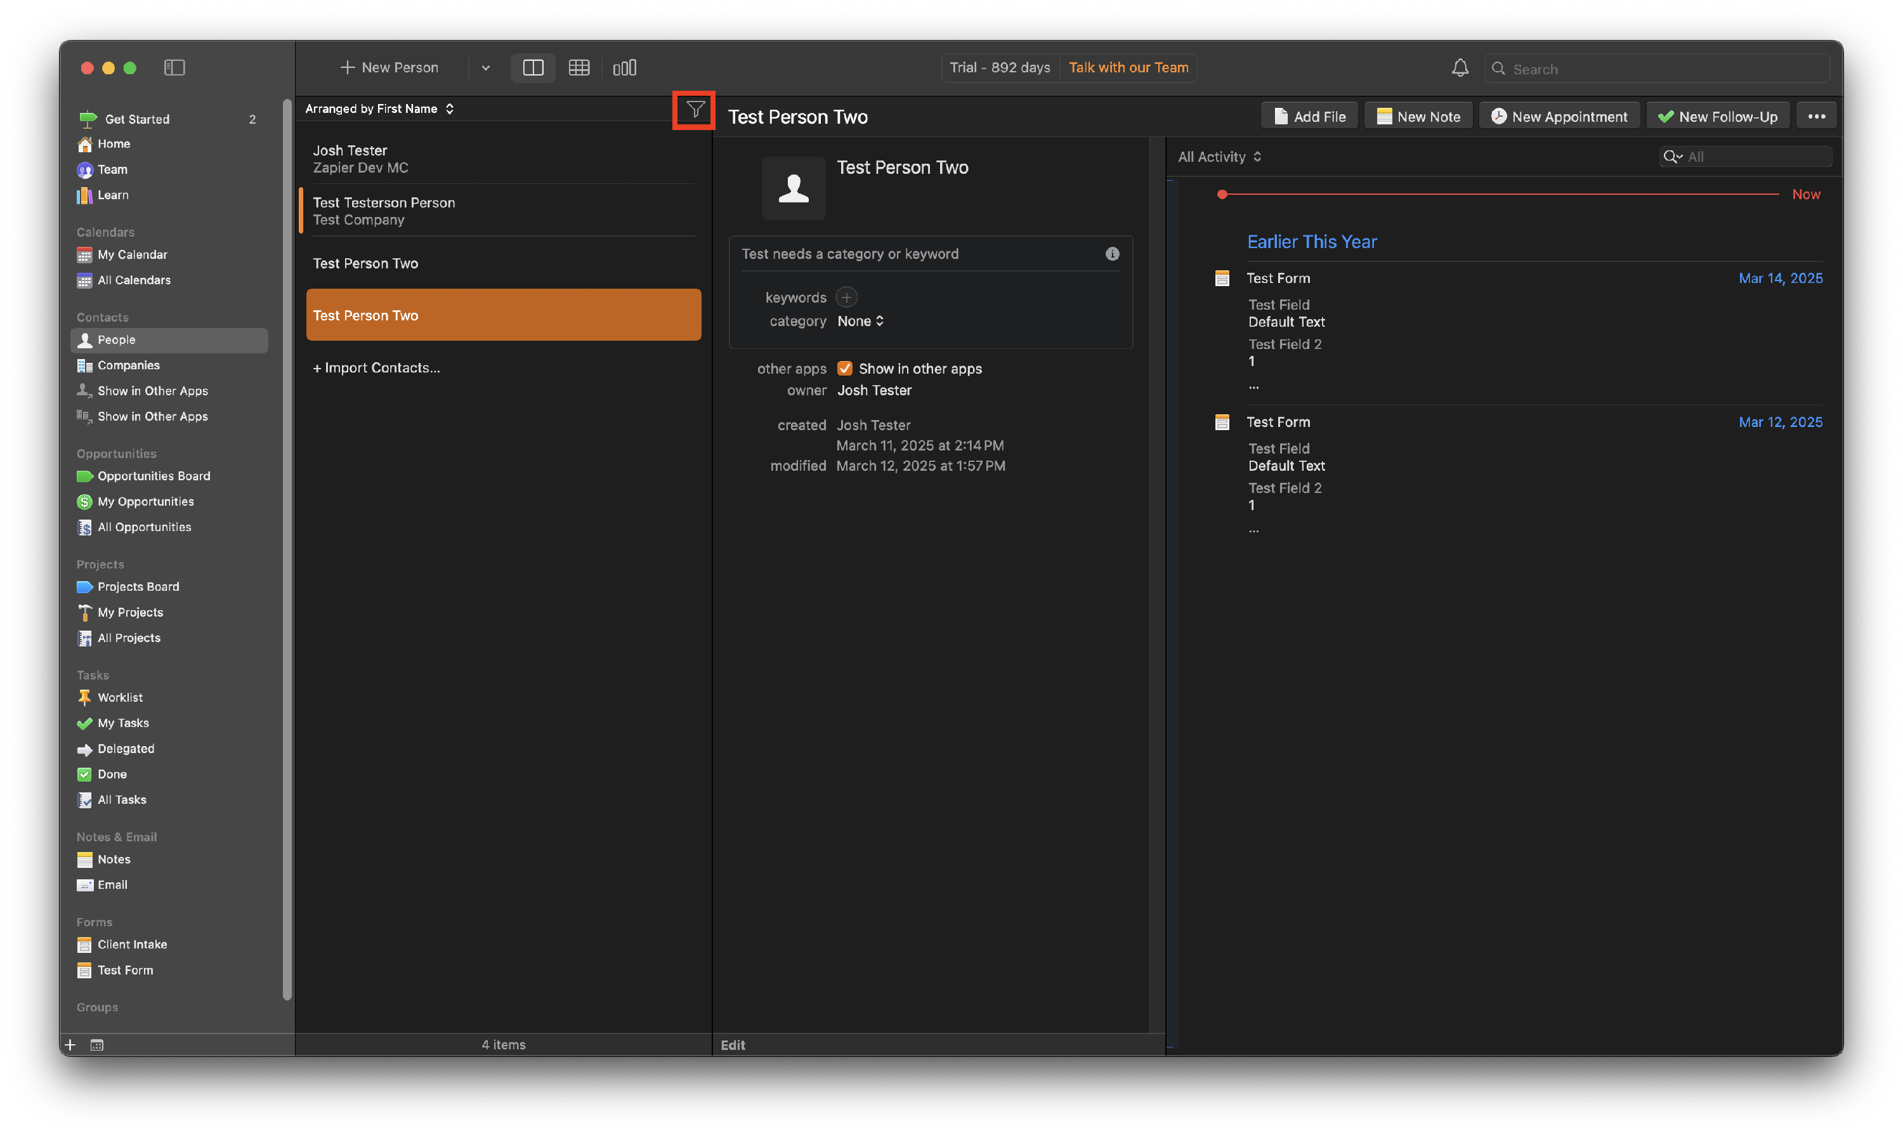Image resolution: width=1903 pixels, height=1135 pixels.
Task: Switch to table grid view
Action: (579, 68)
